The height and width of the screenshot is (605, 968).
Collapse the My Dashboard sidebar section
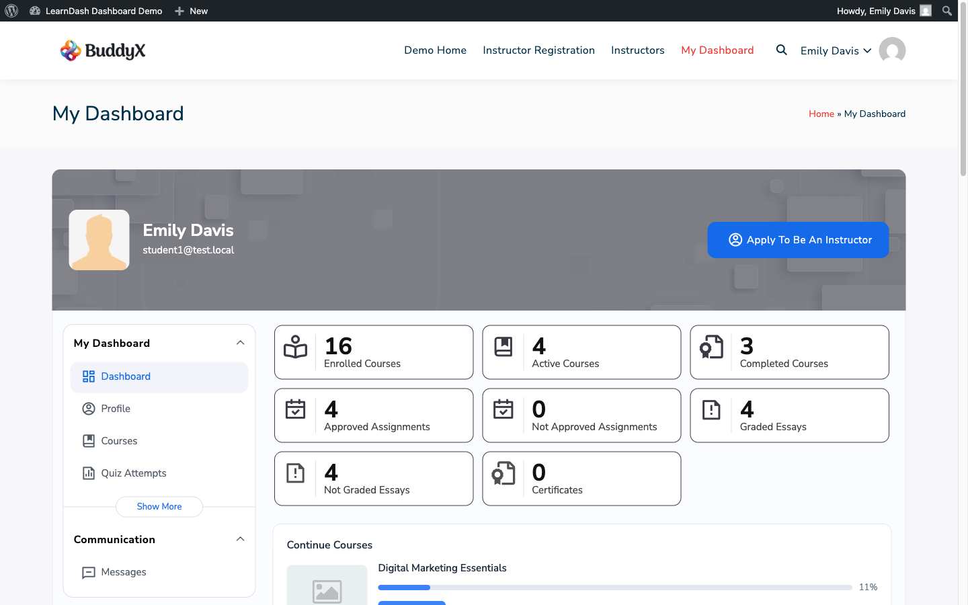point(240,342)
